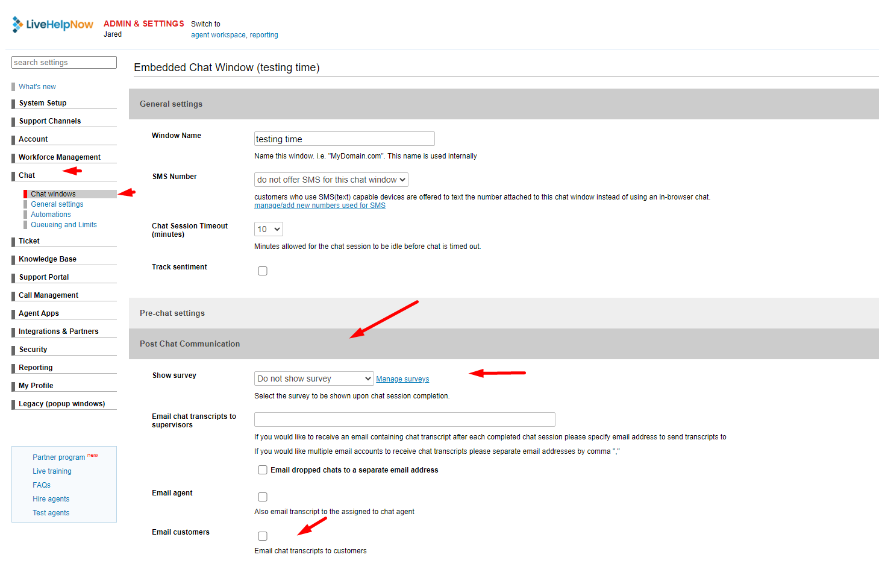Click the Window Name text field
This screenshot has width=879, height=575.
pyautogui.click(x=344, y=139)
